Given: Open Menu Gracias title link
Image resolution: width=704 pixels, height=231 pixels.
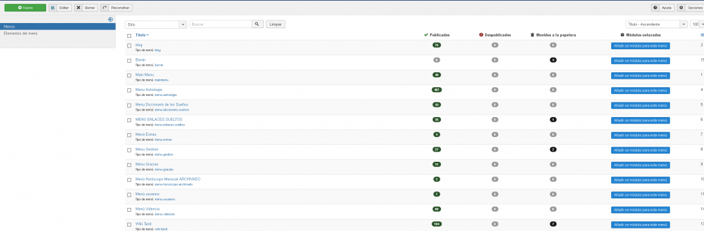Looking at the screenshot, I should click(147, 164).
